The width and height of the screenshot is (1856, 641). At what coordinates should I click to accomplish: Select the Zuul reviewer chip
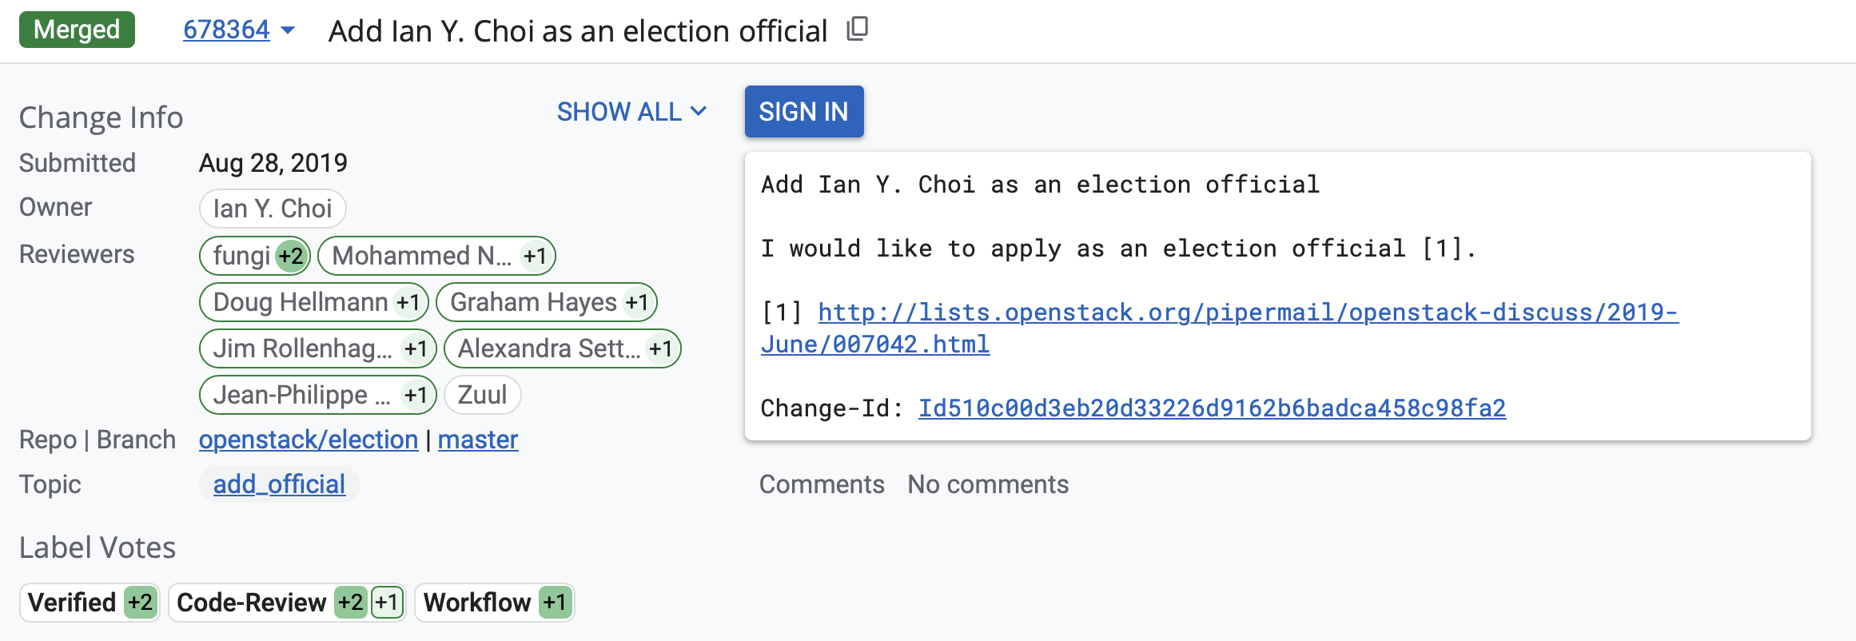click(482, 395)
